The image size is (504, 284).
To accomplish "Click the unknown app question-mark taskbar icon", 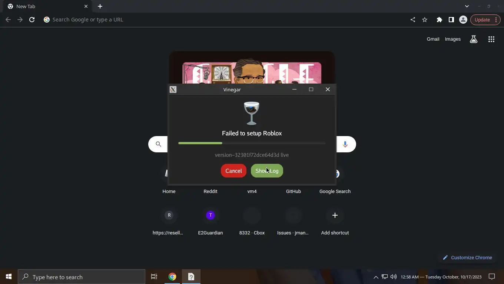I will click(191, 277).
